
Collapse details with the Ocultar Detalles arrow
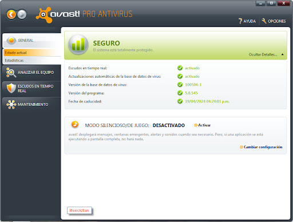pyautogui.click(x=283, y=54)
